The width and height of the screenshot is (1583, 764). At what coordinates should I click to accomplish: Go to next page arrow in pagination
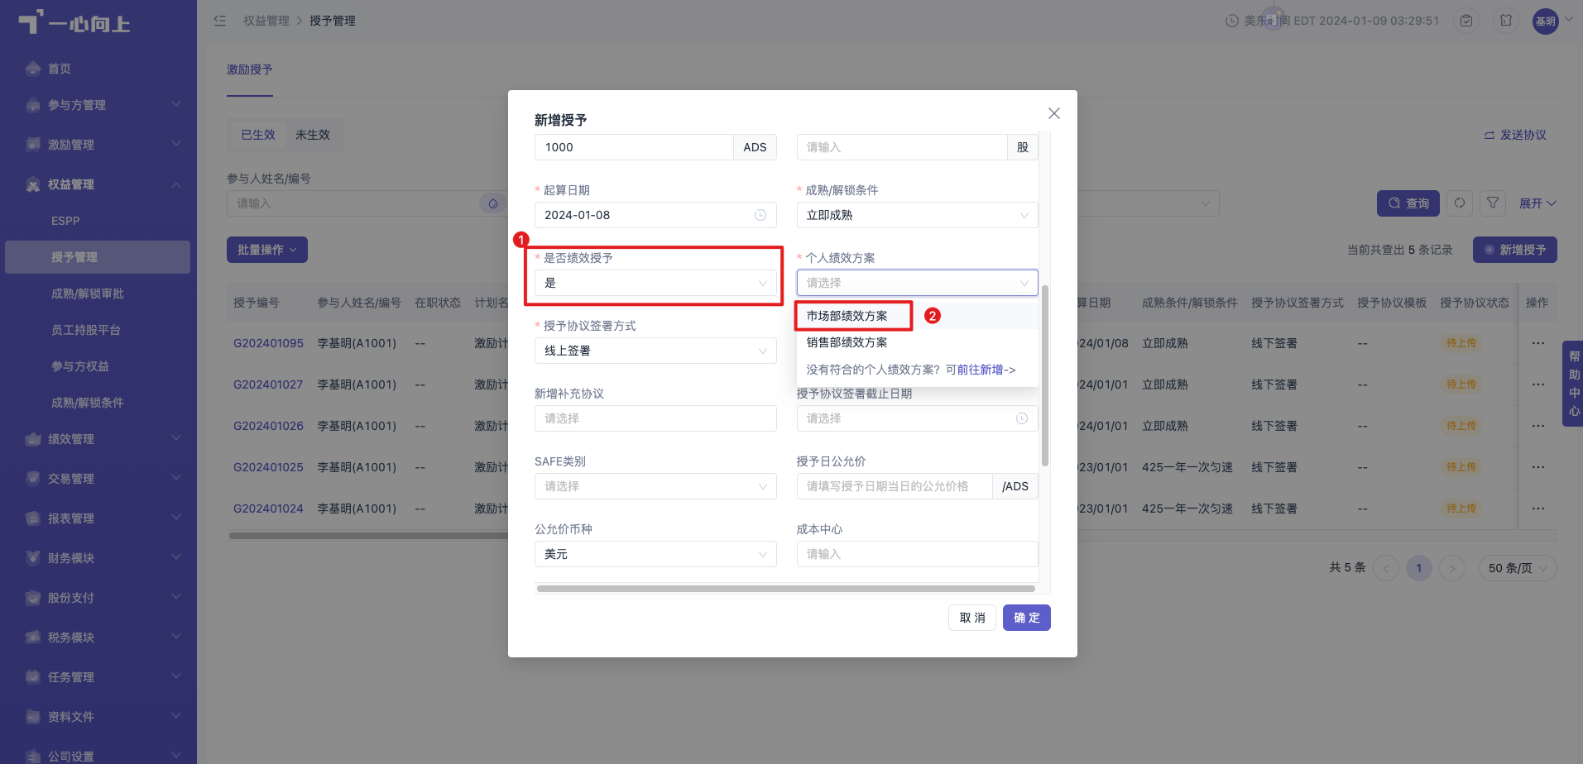click(1452, 568)
